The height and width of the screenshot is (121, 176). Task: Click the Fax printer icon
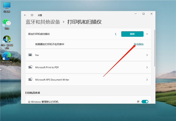click(30, 55)
